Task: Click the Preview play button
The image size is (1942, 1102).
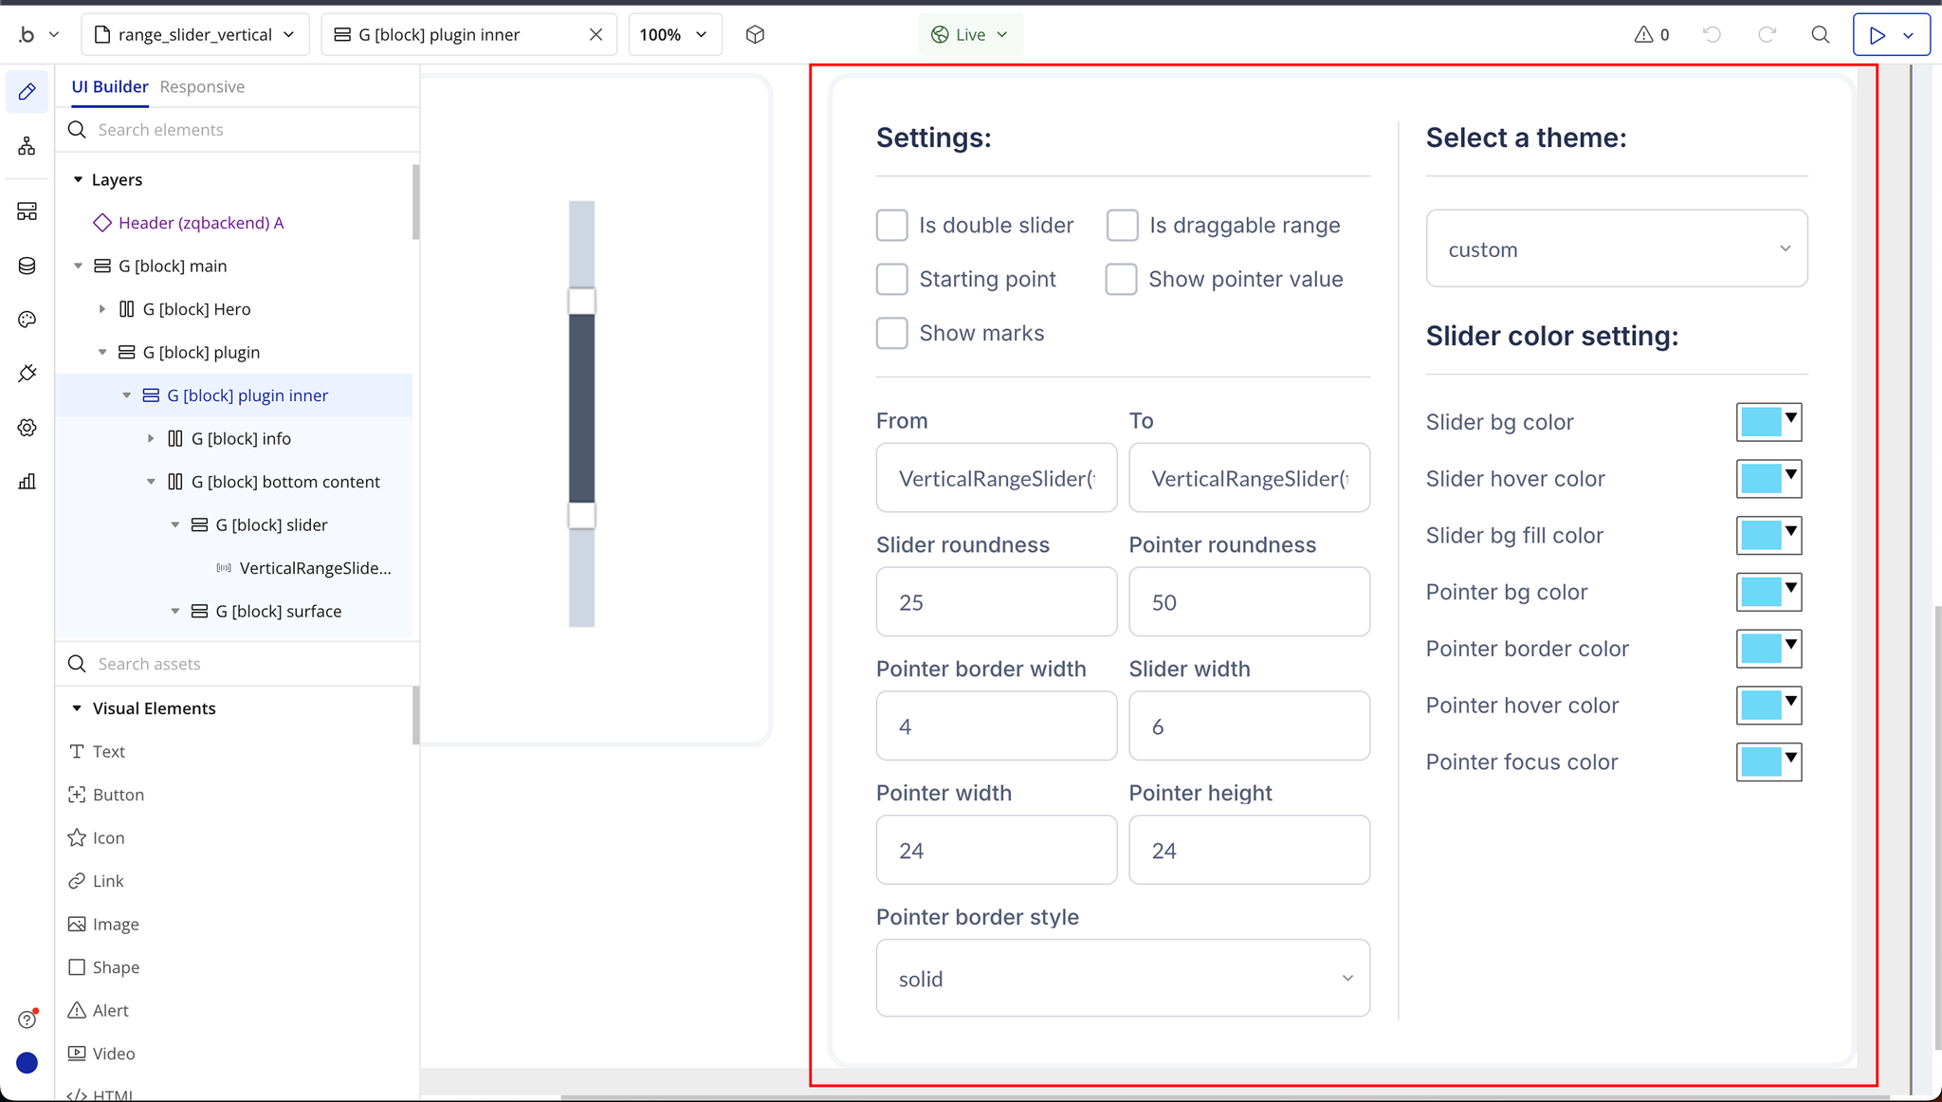Action: (1877, 35)
